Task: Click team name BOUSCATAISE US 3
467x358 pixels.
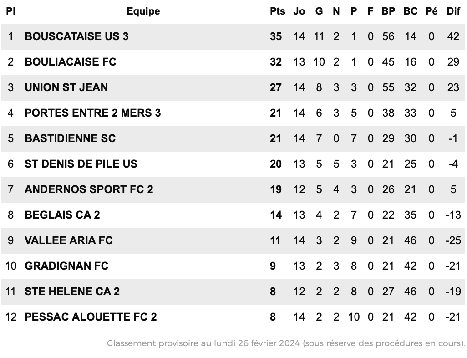Action: pyautogui.click(x=76, y=36)
